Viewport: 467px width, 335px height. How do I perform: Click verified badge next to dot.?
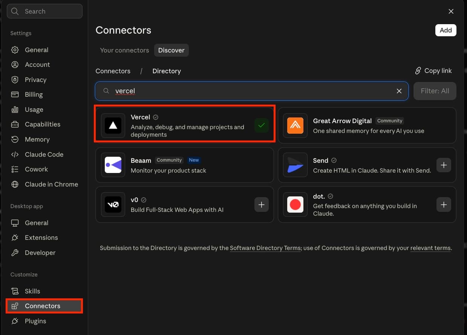[331, 196]
